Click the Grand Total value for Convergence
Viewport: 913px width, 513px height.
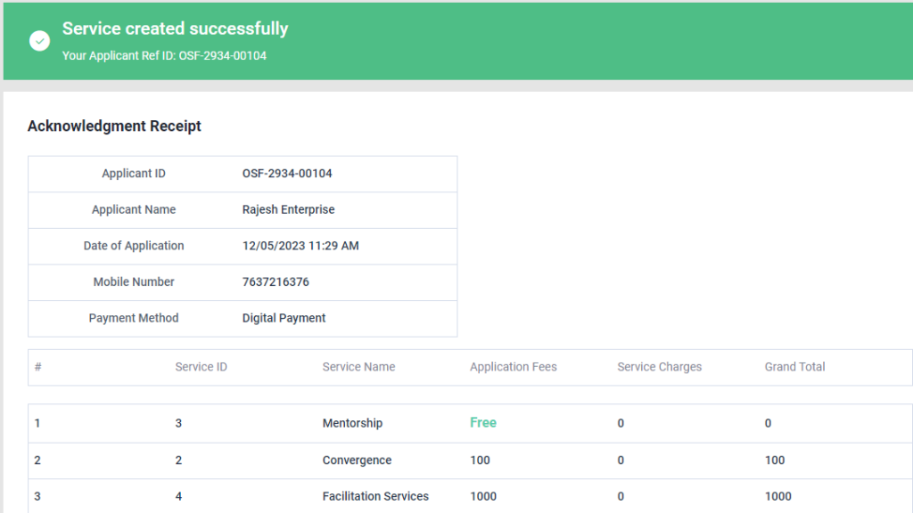tap(775, 460)
